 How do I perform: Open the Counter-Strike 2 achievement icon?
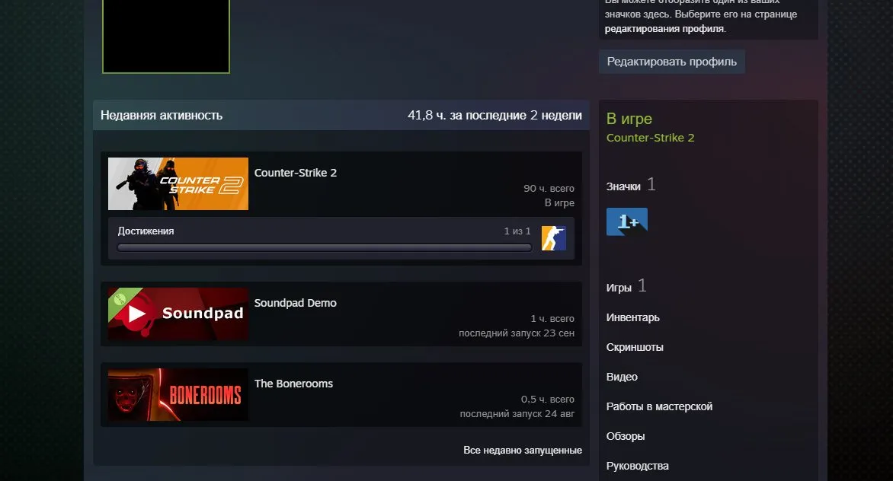pos(554,238)
